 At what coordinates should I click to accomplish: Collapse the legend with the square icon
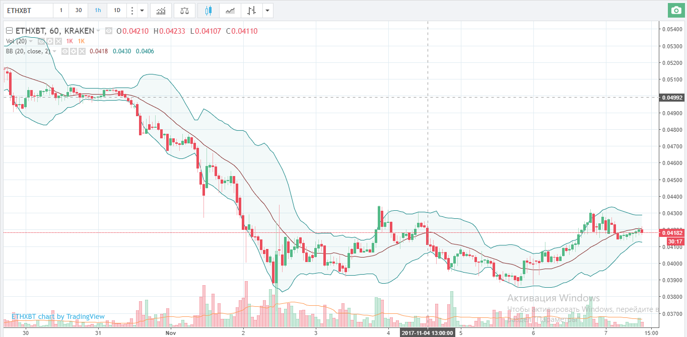(10, 30)
